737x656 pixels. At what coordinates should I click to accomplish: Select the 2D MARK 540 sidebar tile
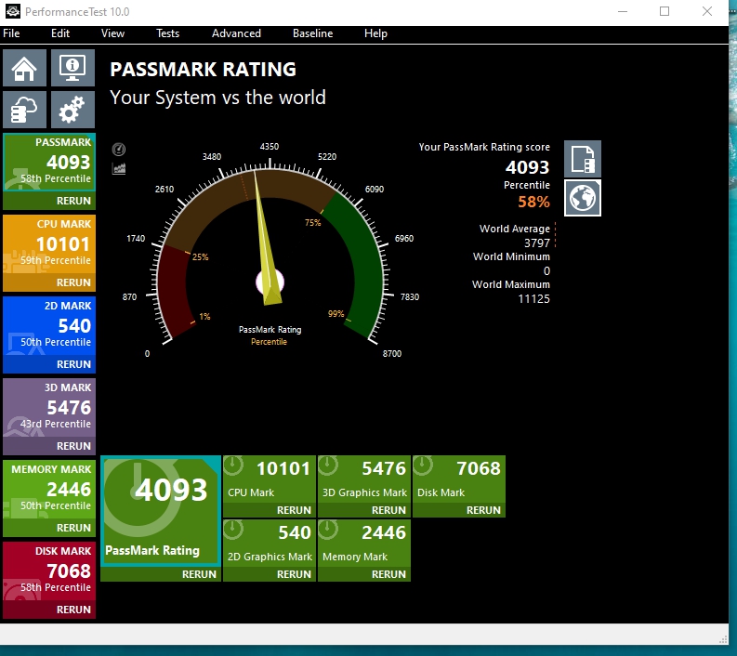click(49, 326)
